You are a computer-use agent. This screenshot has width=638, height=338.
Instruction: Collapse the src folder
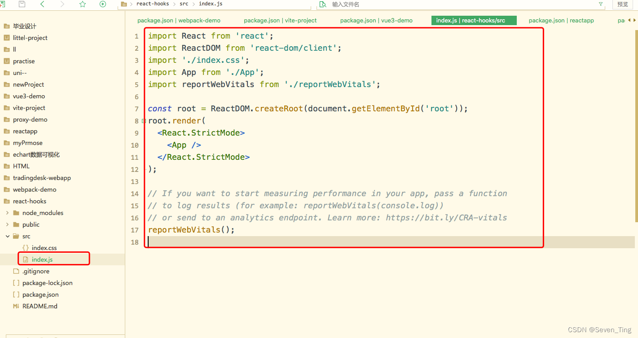point(8,236)
